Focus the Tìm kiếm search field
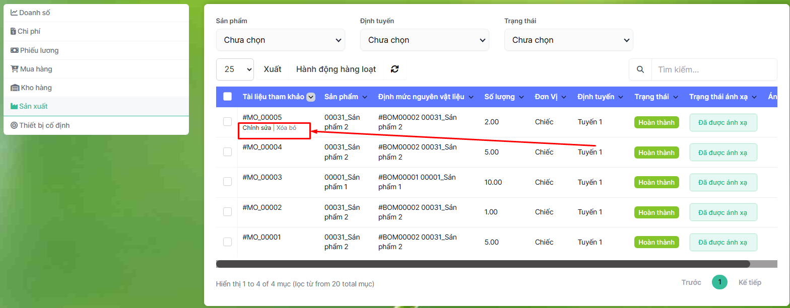 [713, 69]
